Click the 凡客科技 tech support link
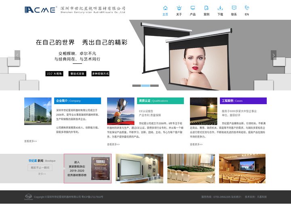 [262, 197]
